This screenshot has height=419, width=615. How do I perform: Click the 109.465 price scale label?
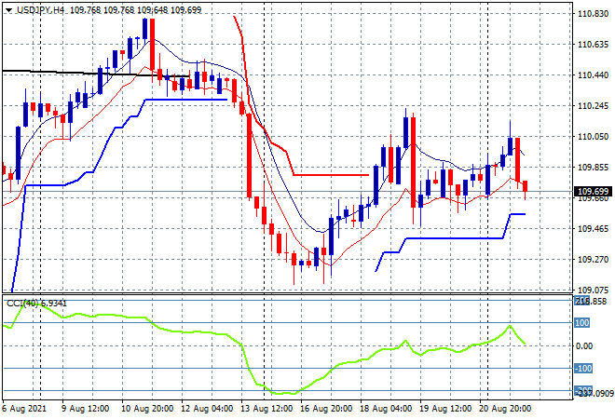(x=593, y=228)
